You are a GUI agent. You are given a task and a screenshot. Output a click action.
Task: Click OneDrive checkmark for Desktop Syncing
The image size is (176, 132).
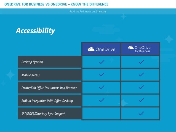(102, 62)
